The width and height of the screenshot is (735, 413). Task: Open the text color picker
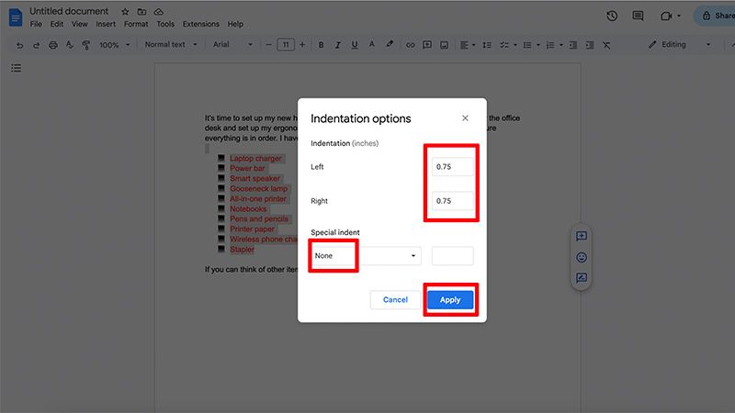(x=372, y=44)
